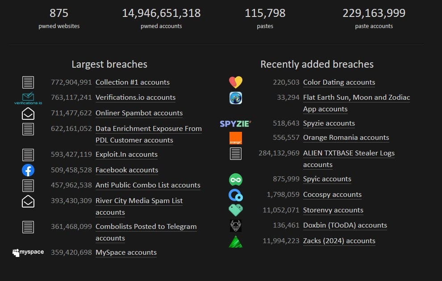Open Combolists Posted to Telegram link
Image resolution: width=442 pixels, height=281 pixels.
pos(146,227)
